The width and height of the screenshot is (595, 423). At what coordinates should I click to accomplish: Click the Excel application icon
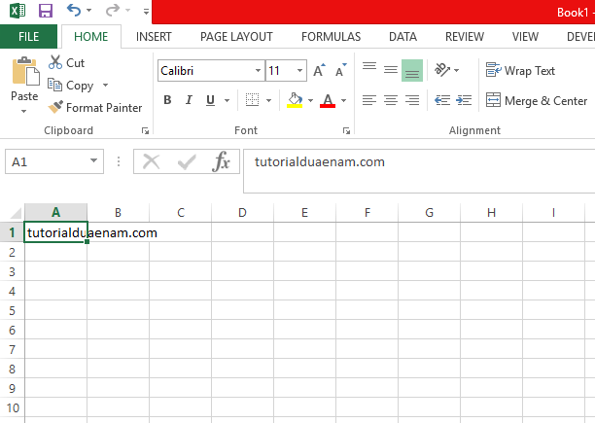[x=17, y=11]
